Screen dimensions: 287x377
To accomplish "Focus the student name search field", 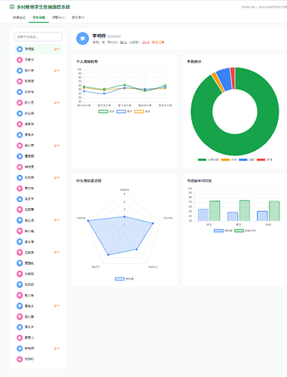I will [x=38, y=37].
